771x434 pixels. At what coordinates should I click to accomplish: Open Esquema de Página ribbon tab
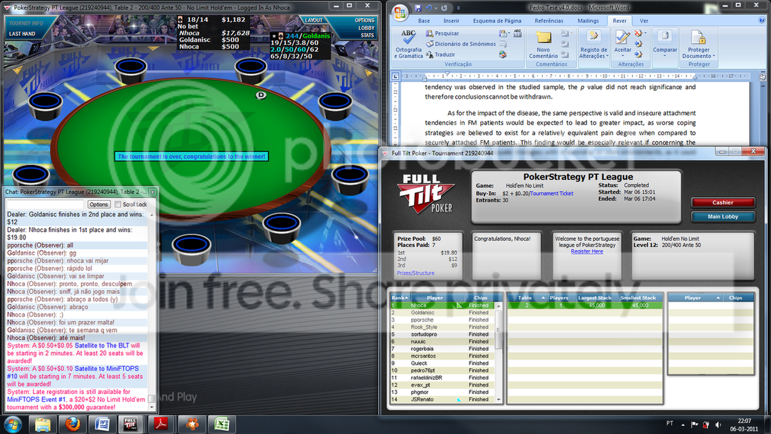click(x=497, y=21)
